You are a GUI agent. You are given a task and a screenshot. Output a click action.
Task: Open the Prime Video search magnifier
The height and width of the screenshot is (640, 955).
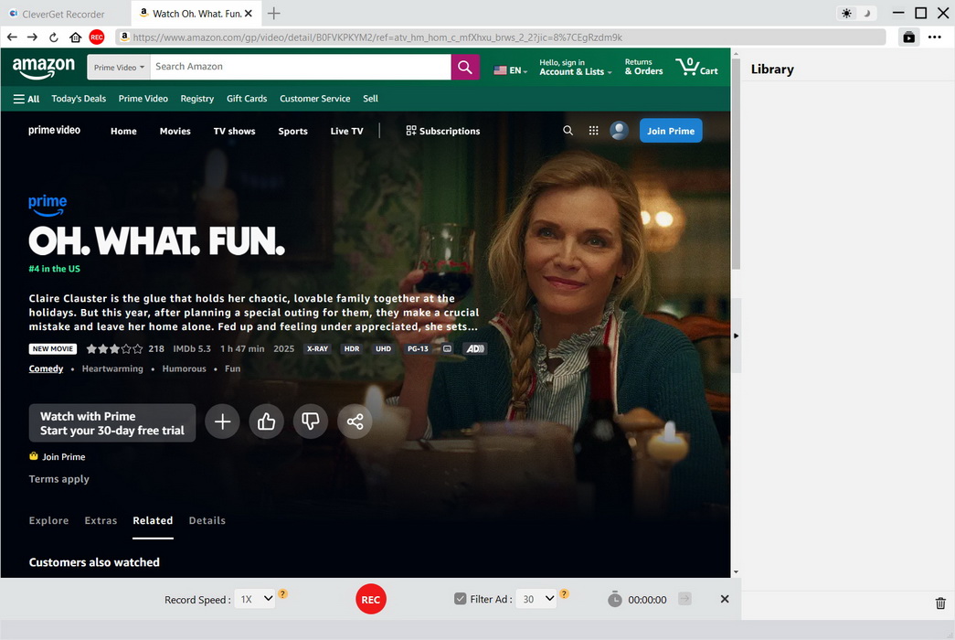[568, 131]
